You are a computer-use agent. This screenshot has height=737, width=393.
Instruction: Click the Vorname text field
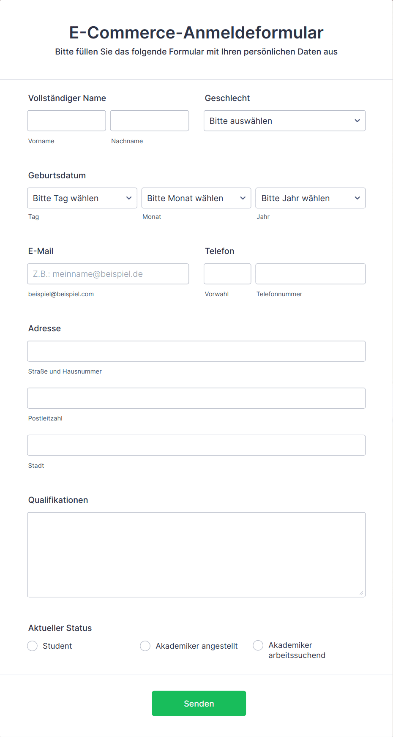click(x=66, y=121)
